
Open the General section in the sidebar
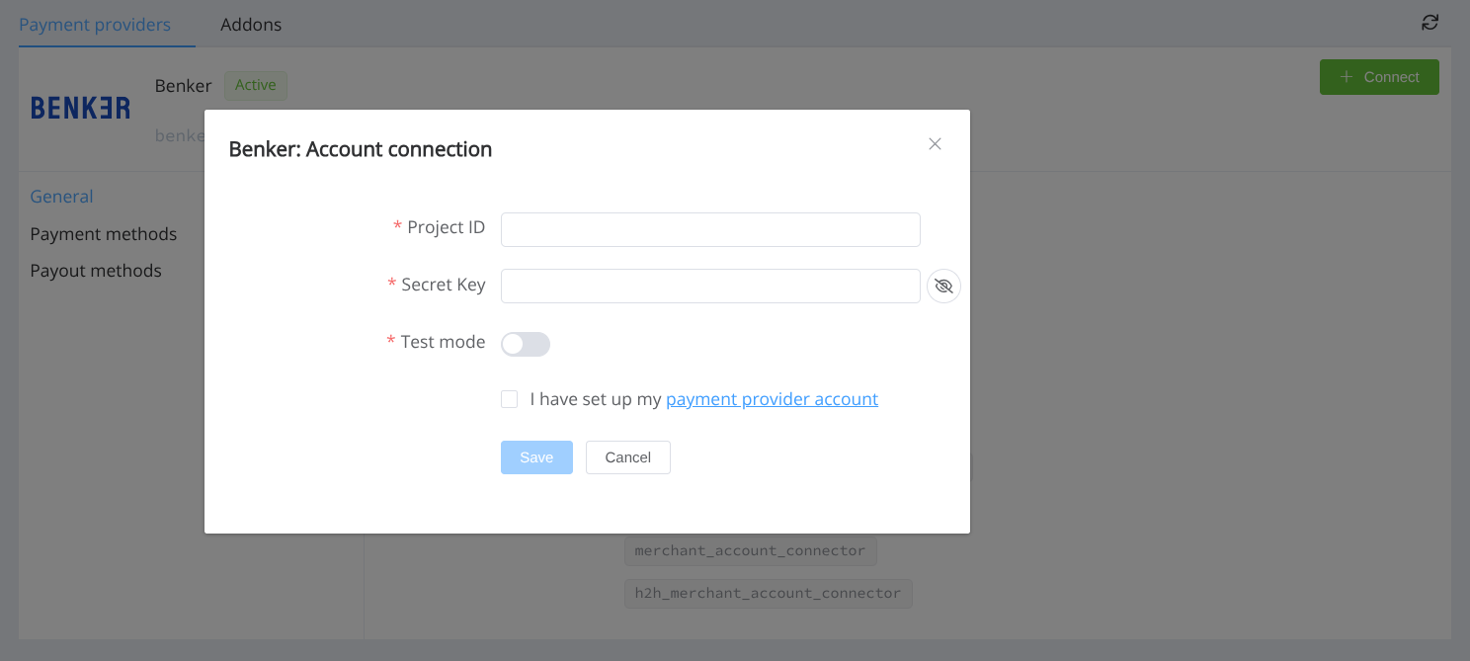(61, 196)
